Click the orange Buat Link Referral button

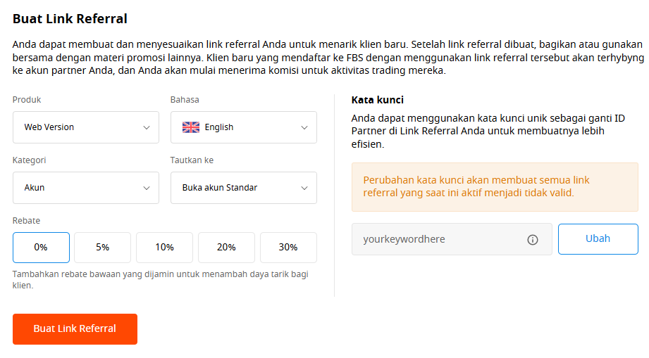click(75, 329)
